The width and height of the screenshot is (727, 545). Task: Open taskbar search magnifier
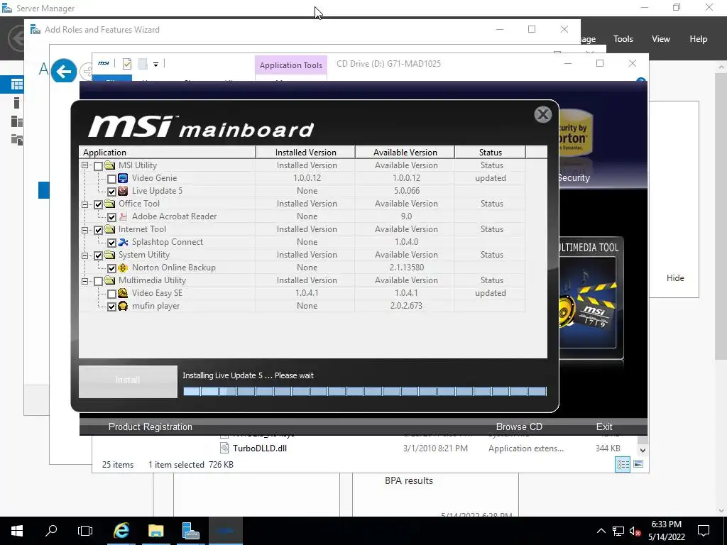click(51, 531)
